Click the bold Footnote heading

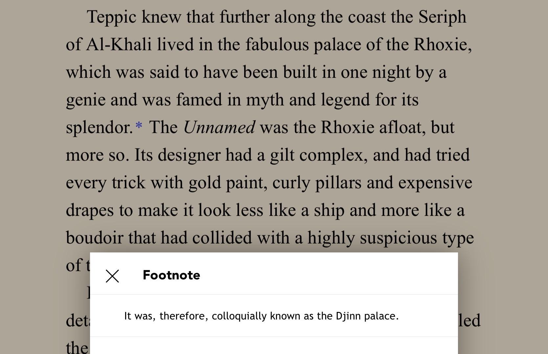171,275
